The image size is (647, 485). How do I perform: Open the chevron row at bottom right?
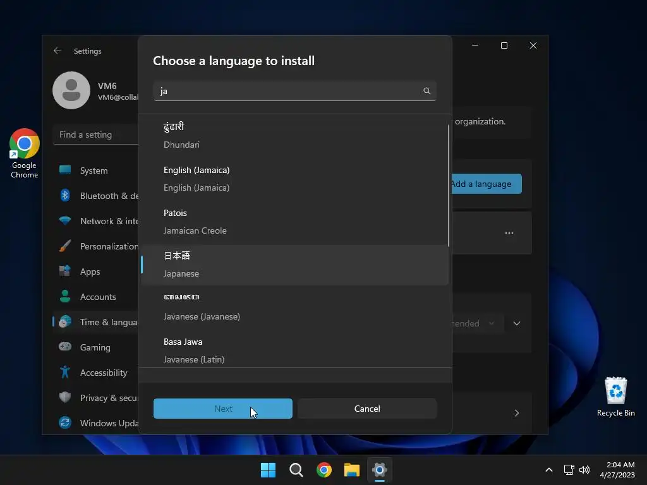tap(517, 413)
